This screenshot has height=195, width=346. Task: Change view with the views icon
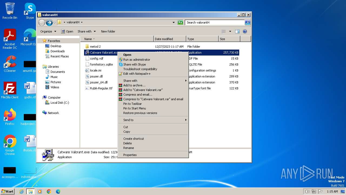(x=223, y=31)
